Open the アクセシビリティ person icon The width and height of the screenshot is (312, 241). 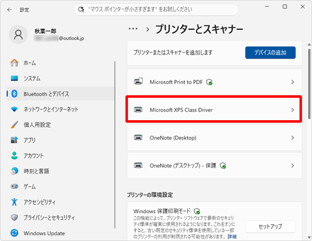[14, 202]
